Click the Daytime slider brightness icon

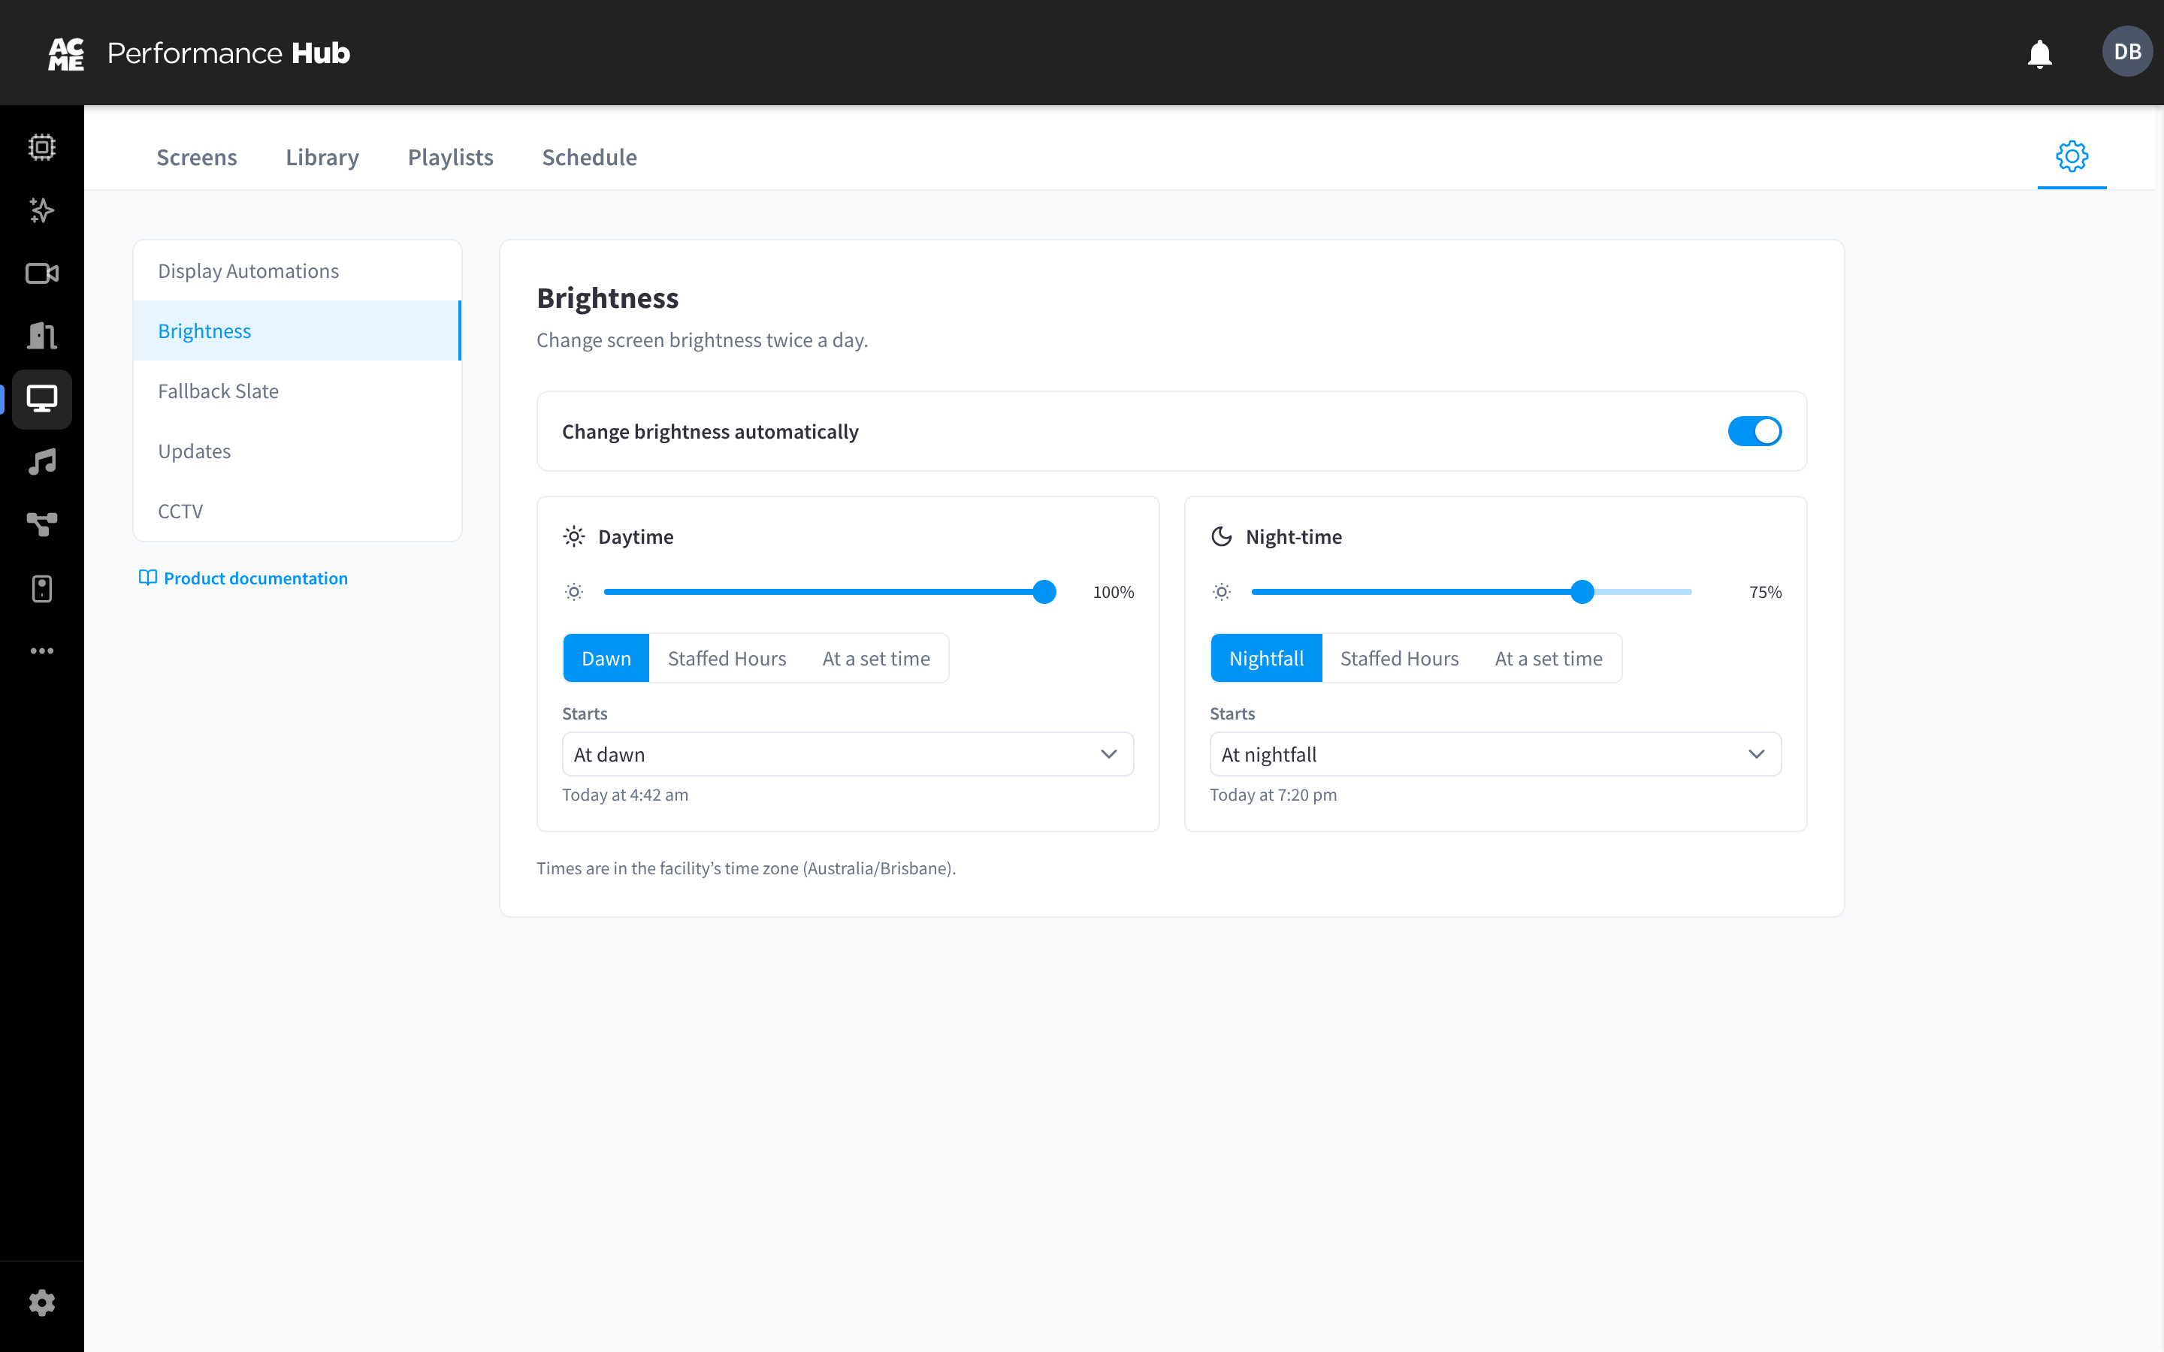coord(574,592)
